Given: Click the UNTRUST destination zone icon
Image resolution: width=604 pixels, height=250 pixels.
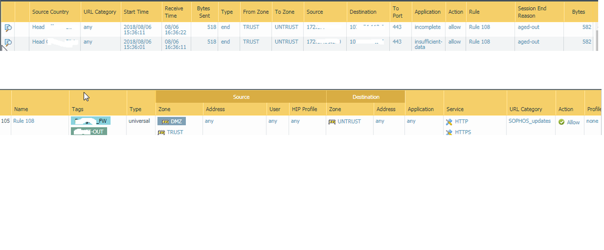Looking at the screenshot, I should point(332,122).
